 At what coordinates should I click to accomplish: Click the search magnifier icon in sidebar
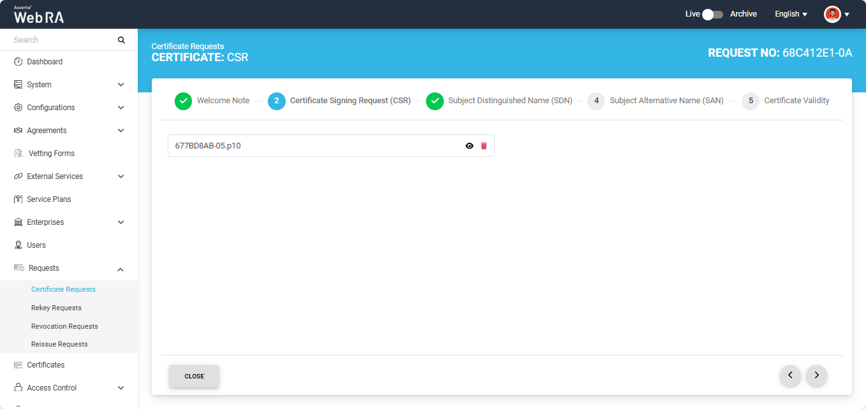pos(121,40)
